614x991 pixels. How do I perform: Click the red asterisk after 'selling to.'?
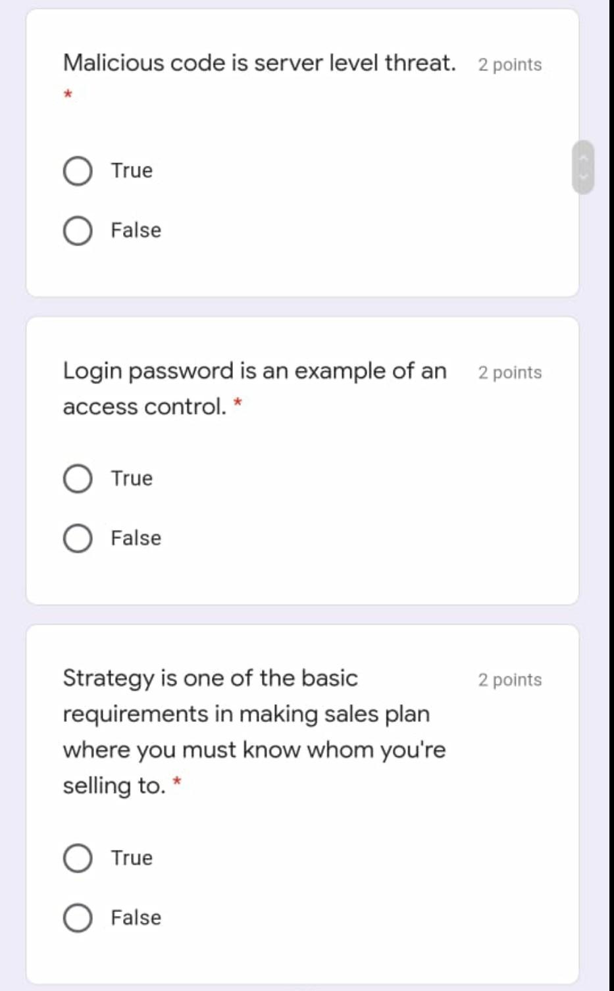176,783
